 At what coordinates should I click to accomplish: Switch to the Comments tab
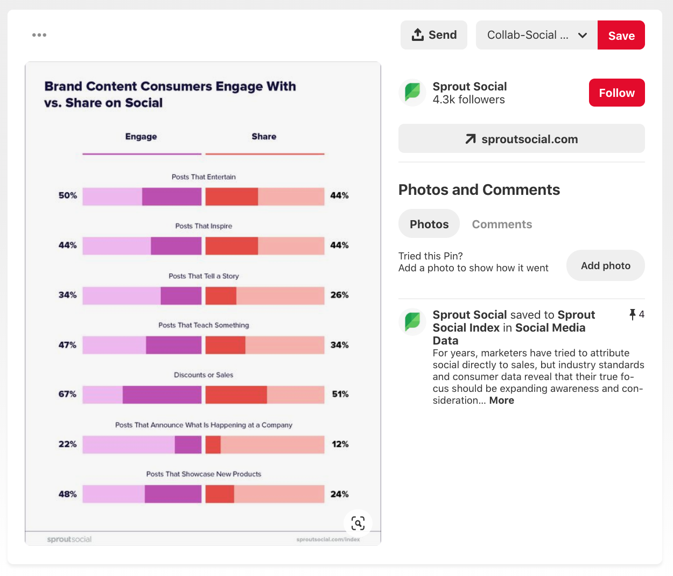pos(502,224)
